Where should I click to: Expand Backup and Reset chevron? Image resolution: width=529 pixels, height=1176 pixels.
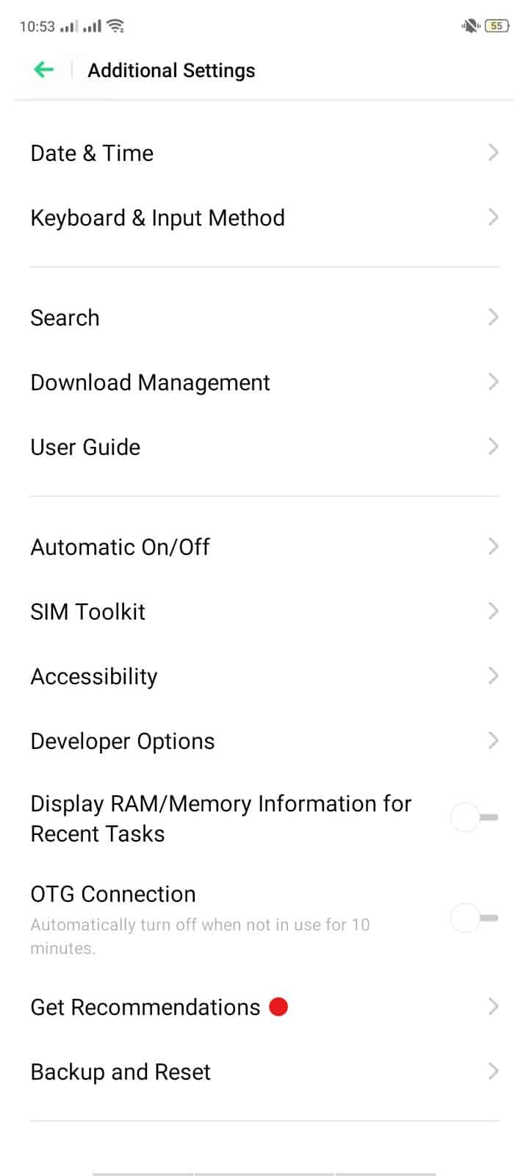pos(493,1072)
